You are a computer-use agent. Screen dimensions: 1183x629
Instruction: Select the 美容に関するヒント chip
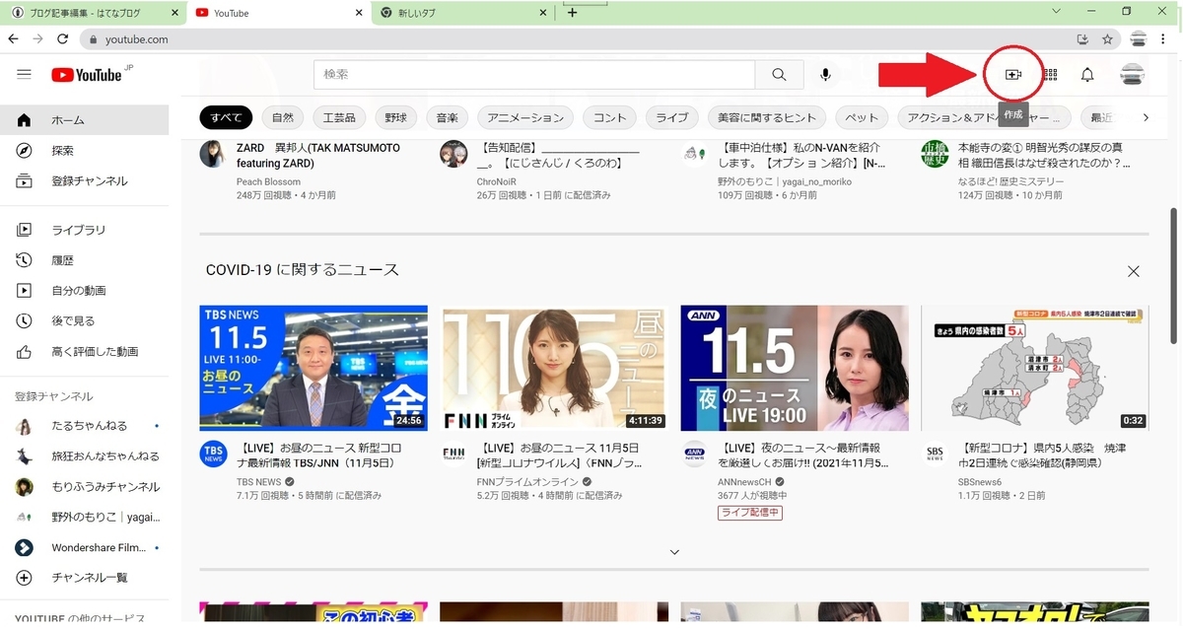point(767,117)
